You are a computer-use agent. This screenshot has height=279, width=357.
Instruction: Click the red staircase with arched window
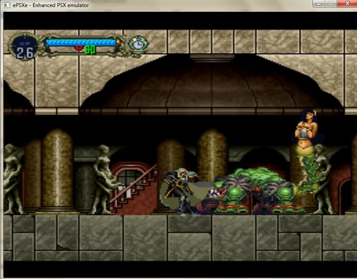[134, 189]
